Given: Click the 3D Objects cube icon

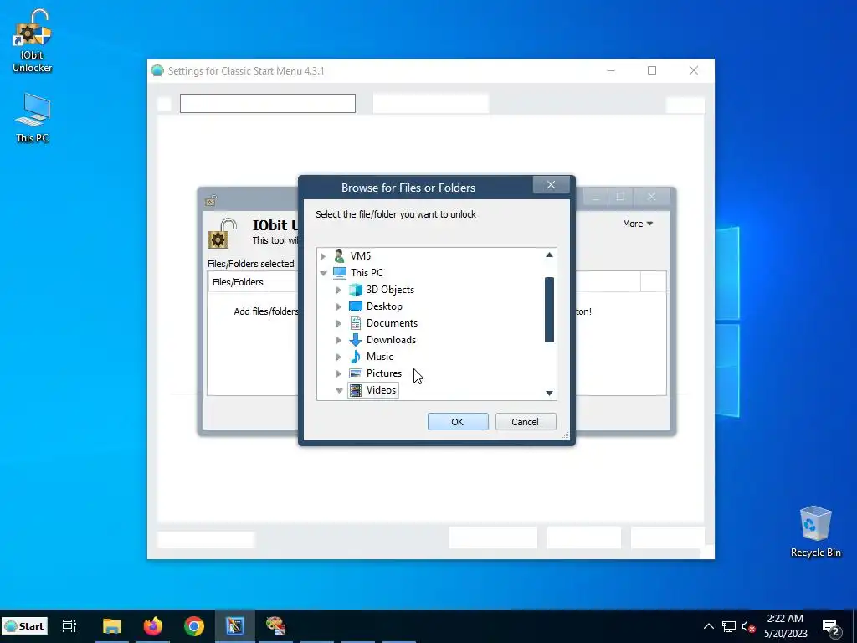Looking at the screenshot, I should coord(355,289).
